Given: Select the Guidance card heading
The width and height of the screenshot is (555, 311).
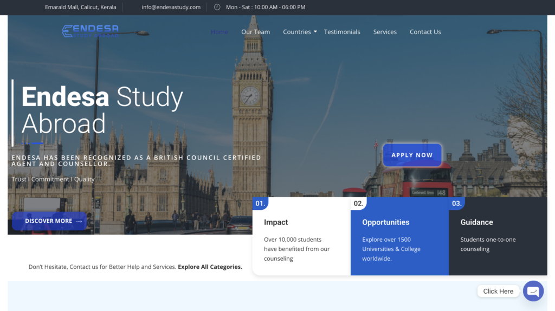Looking at the screenshot, I should (x=476, y=222).
